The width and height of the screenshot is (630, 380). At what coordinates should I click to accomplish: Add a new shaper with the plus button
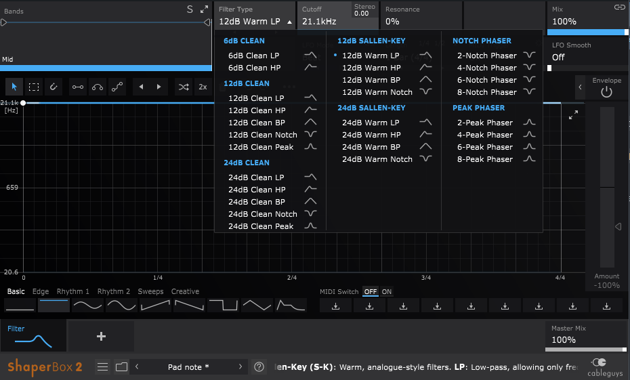tap(101, 336)
